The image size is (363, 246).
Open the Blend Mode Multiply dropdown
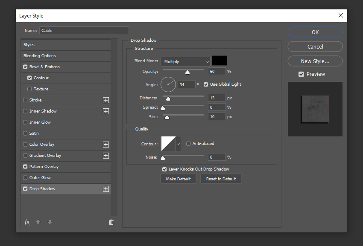coord(185,62)
